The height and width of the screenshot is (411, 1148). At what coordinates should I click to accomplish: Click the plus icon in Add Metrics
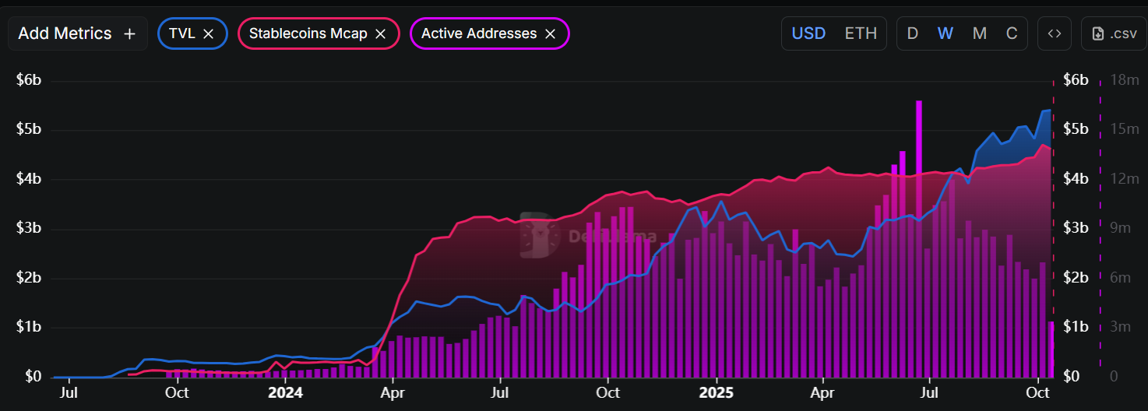click(x=130, y=33)
